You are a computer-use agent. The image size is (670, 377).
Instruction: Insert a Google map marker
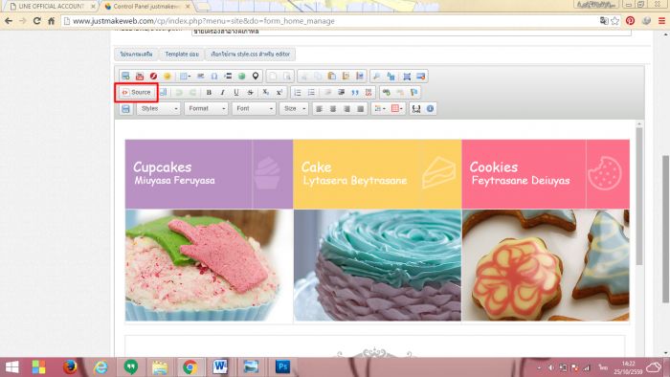(256, 77)
